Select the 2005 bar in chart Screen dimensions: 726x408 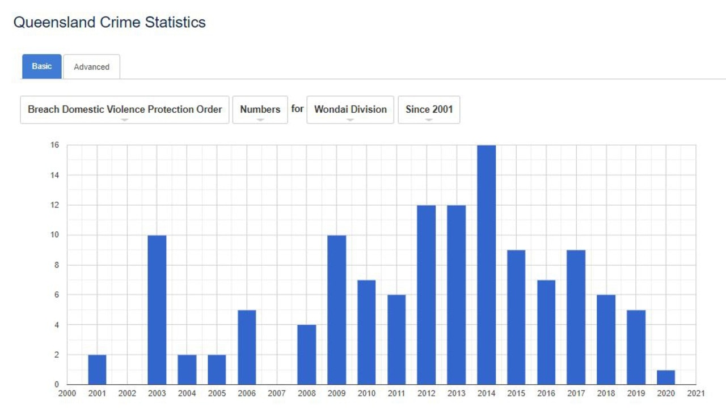click(217, 370)
